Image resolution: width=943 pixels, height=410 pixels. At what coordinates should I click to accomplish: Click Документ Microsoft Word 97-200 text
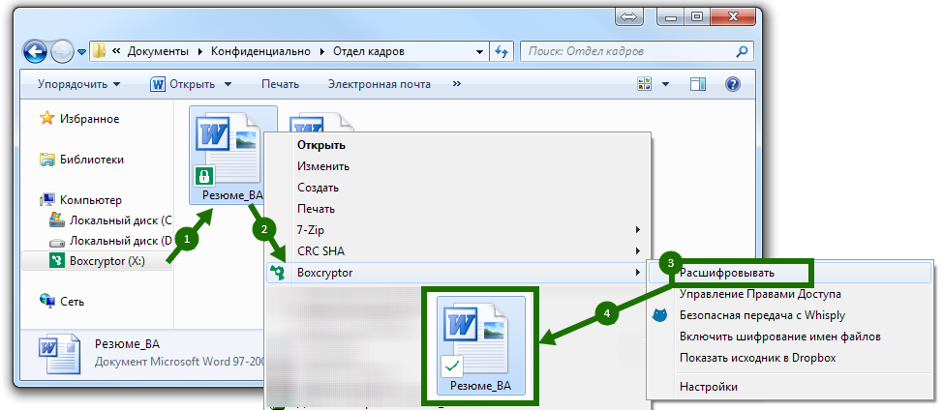180,363
